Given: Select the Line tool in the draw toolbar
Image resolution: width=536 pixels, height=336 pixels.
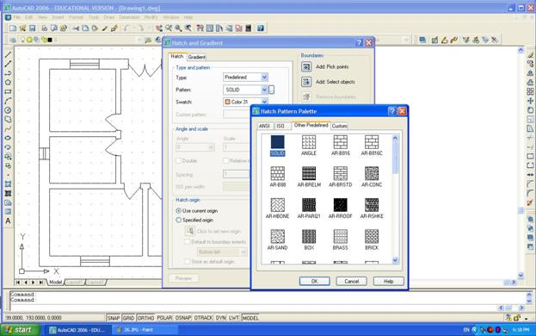Looking at the screenshot, I should click(8, 55).
